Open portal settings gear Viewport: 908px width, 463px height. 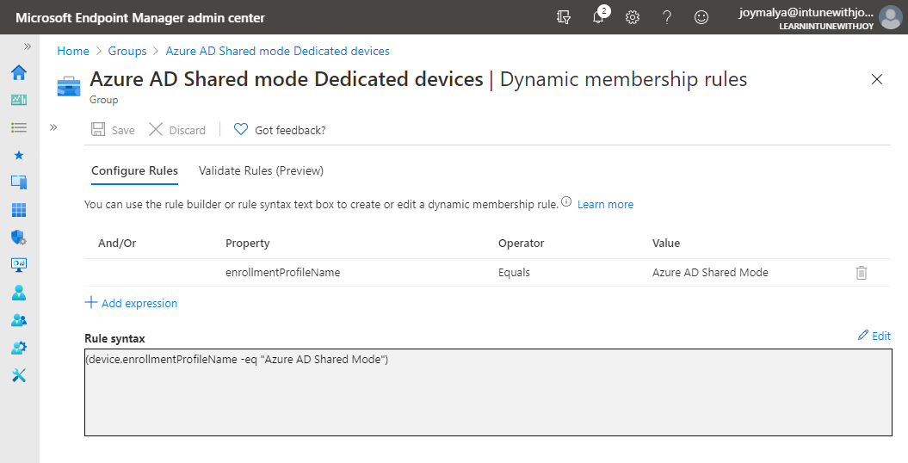633,17
